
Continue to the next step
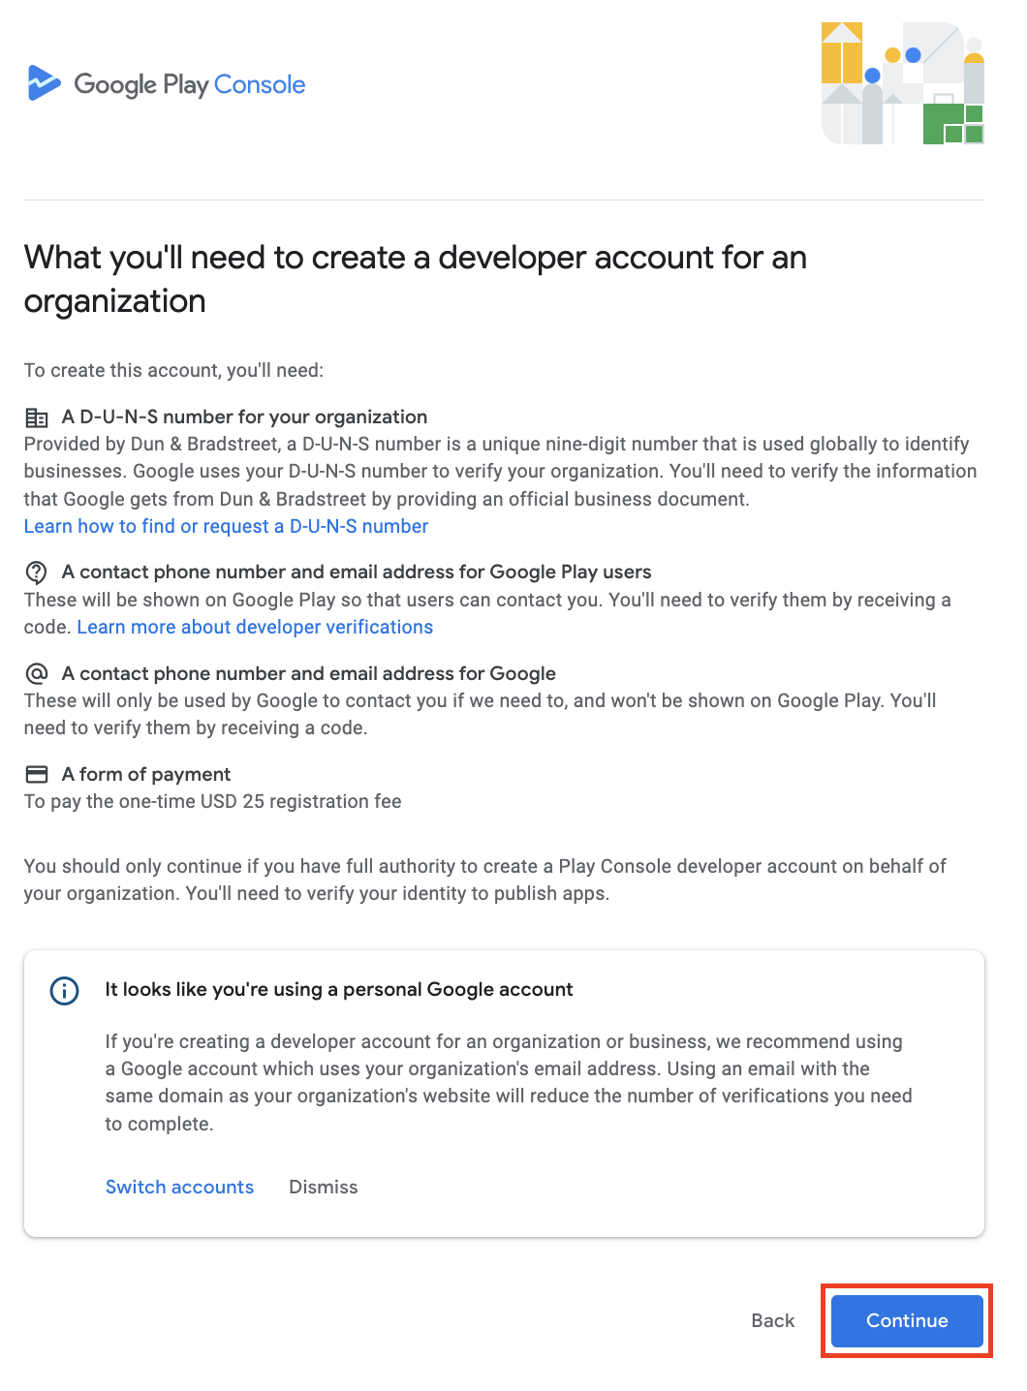(x=907, y=1320)
